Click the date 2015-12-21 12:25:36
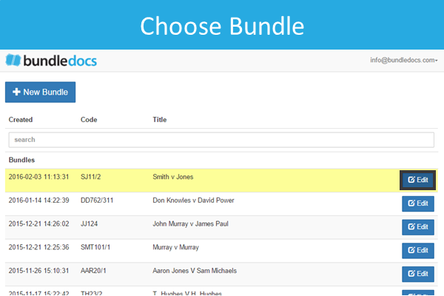This screenshot has height=296, width=444. click(x=38, y=248)
